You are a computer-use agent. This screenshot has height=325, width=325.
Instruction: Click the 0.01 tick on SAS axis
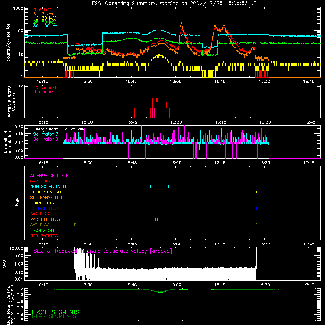19,279
